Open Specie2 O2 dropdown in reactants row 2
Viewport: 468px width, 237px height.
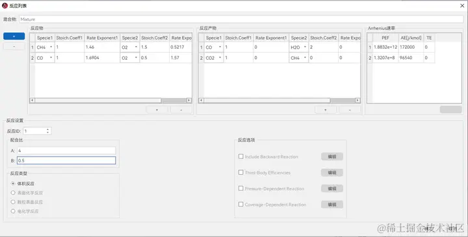[x=130, y=58]
